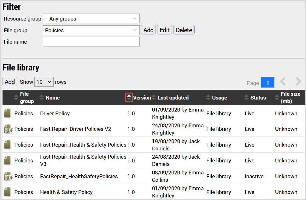Viewport: 306px width, 200px height.
Task: Click PDF icon for Fast Repair_Driver Policies V2
Action: pos(8,129)
